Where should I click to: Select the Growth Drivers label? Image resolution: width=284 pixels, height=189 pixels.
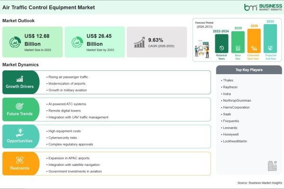tap(19, 86)
